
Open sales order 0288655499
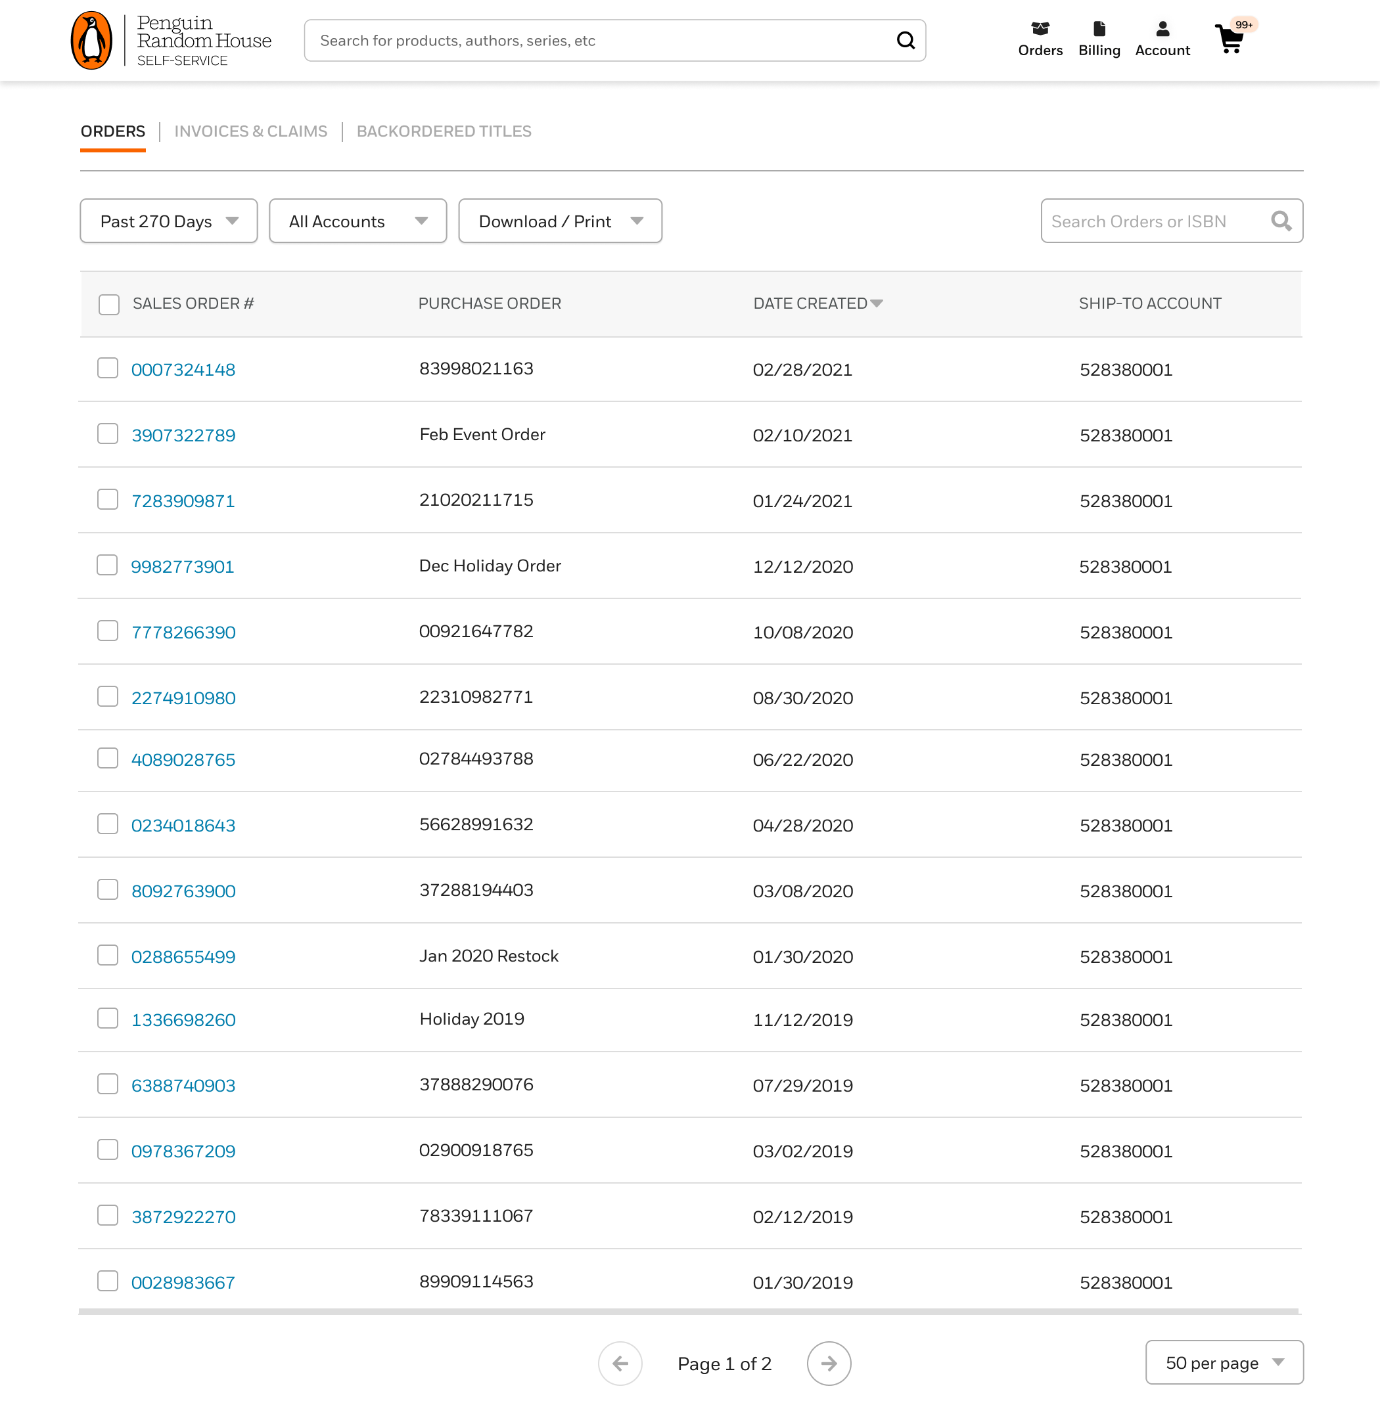pyautogui.click(x=183, y=957)
